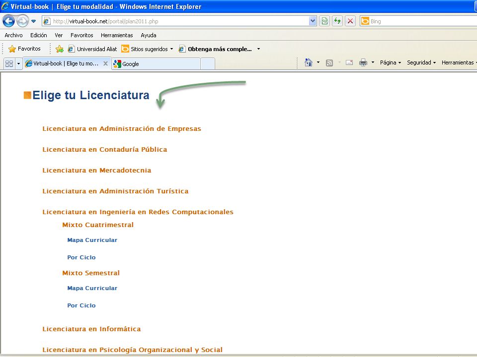Click the Forward navigation arrow button
The height and width of the screenshot is (357, 477).
pyautogui.click(x=22, y=21)
